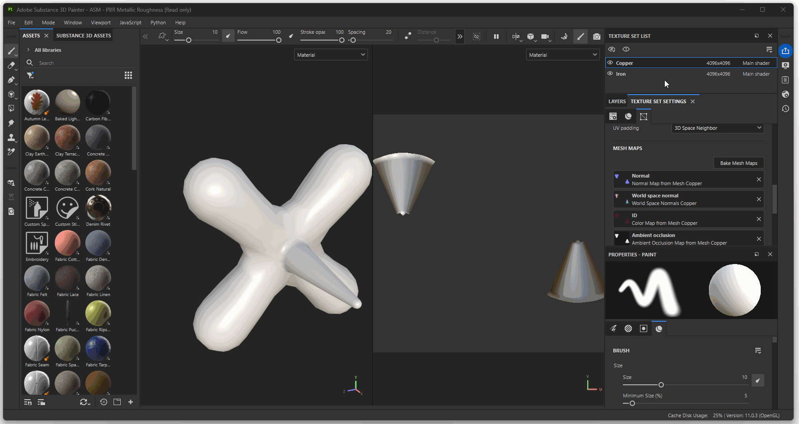
Task: Click the Bake Mesh Maps button
Action: (738, 163)
